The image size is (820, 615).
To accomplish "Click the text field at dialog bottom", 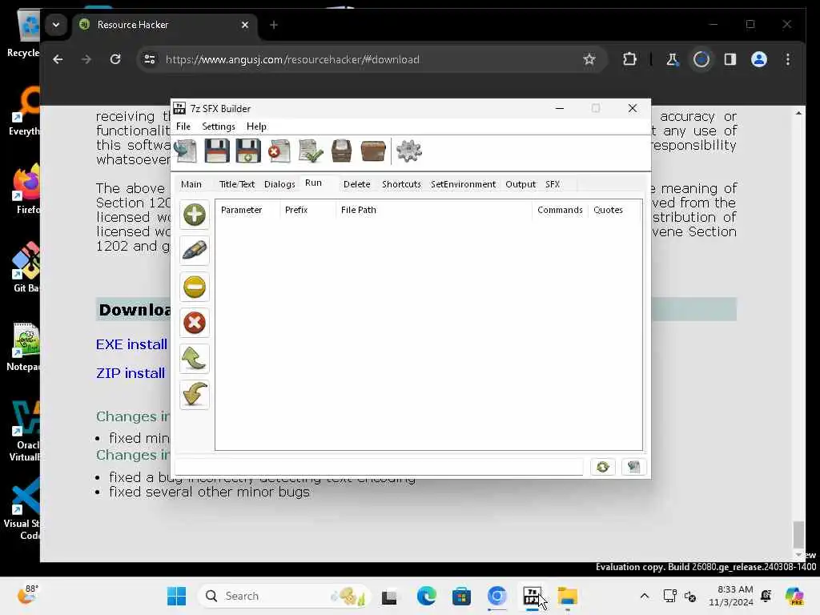I will 379,467.
